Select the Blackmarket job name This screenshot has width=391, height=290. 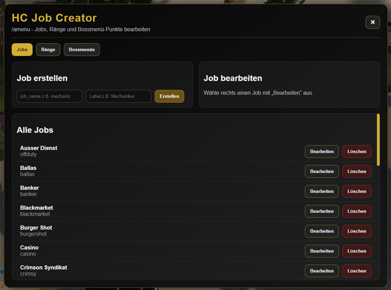click(37, 208)
